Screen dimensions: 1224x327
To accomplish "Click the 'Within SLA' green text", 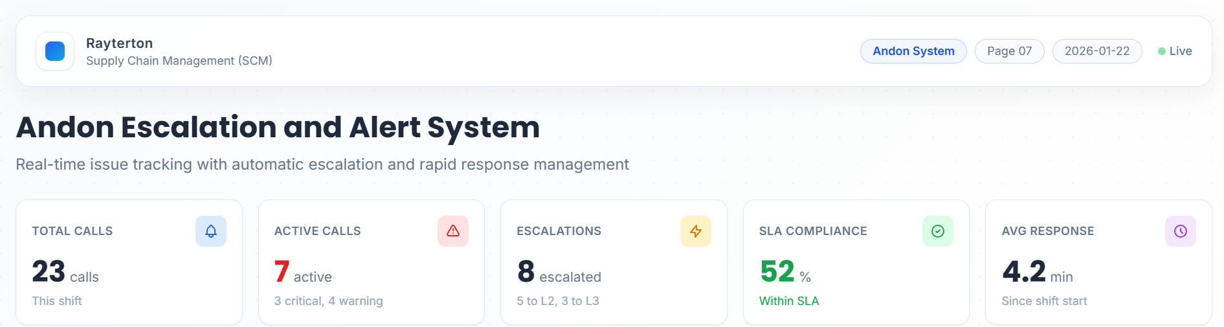I will point(788,301).
